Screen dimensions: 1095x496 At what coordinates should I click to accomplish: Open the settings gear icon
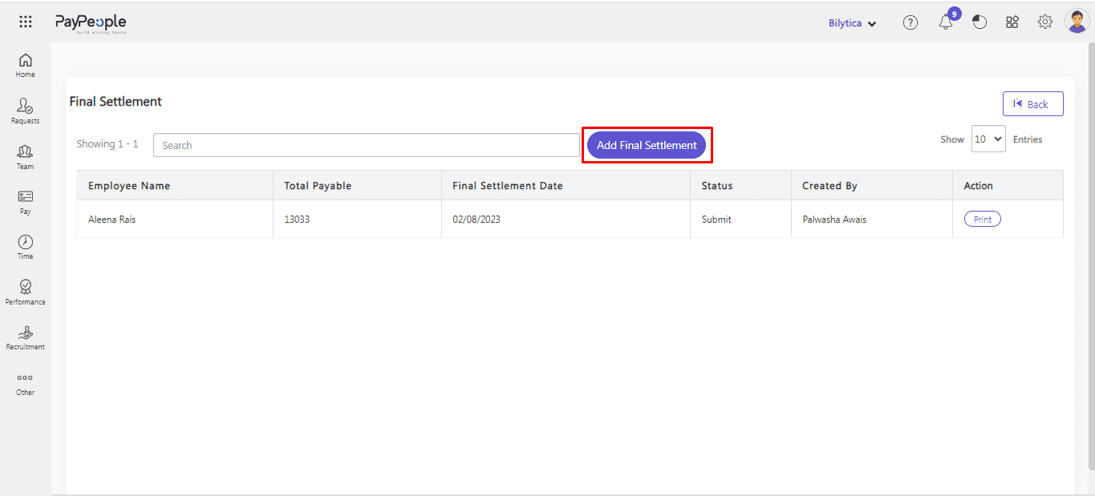[1044, 22]
